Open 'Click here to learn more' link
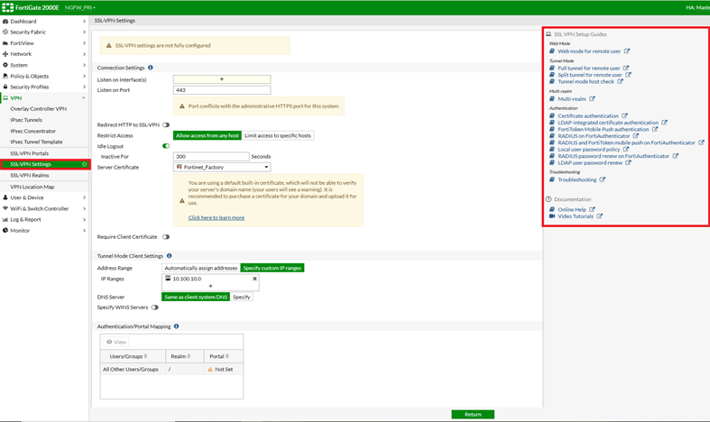The height and width of the screenshot is (422, 710). pos(216,218)
